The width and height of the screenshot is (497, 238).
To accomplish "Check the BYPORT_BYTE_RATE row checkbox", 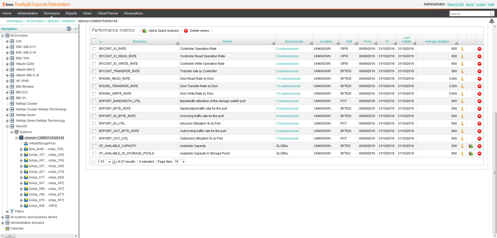I will 94,109.
